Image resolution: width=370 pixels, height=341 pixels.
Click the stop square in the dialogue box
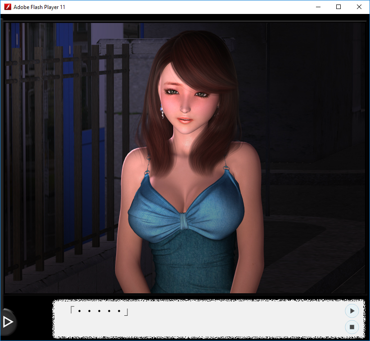click(352, 327)
